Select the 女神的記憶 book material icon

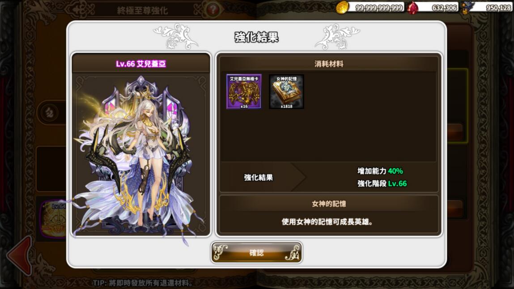tap(286, 91)
